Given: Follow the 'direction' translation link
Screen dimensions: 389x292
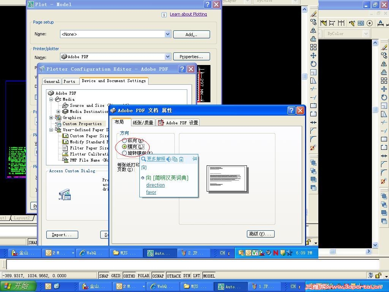Looking at the screenshot, I should point(155,185).
